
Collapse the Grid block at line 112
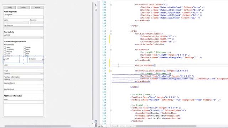(x=111, y=31)
